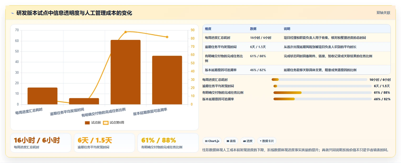The image size is (401, 163).
Task: Click the 每周进度汇总耗时 x-axis label
Action: 29,111
